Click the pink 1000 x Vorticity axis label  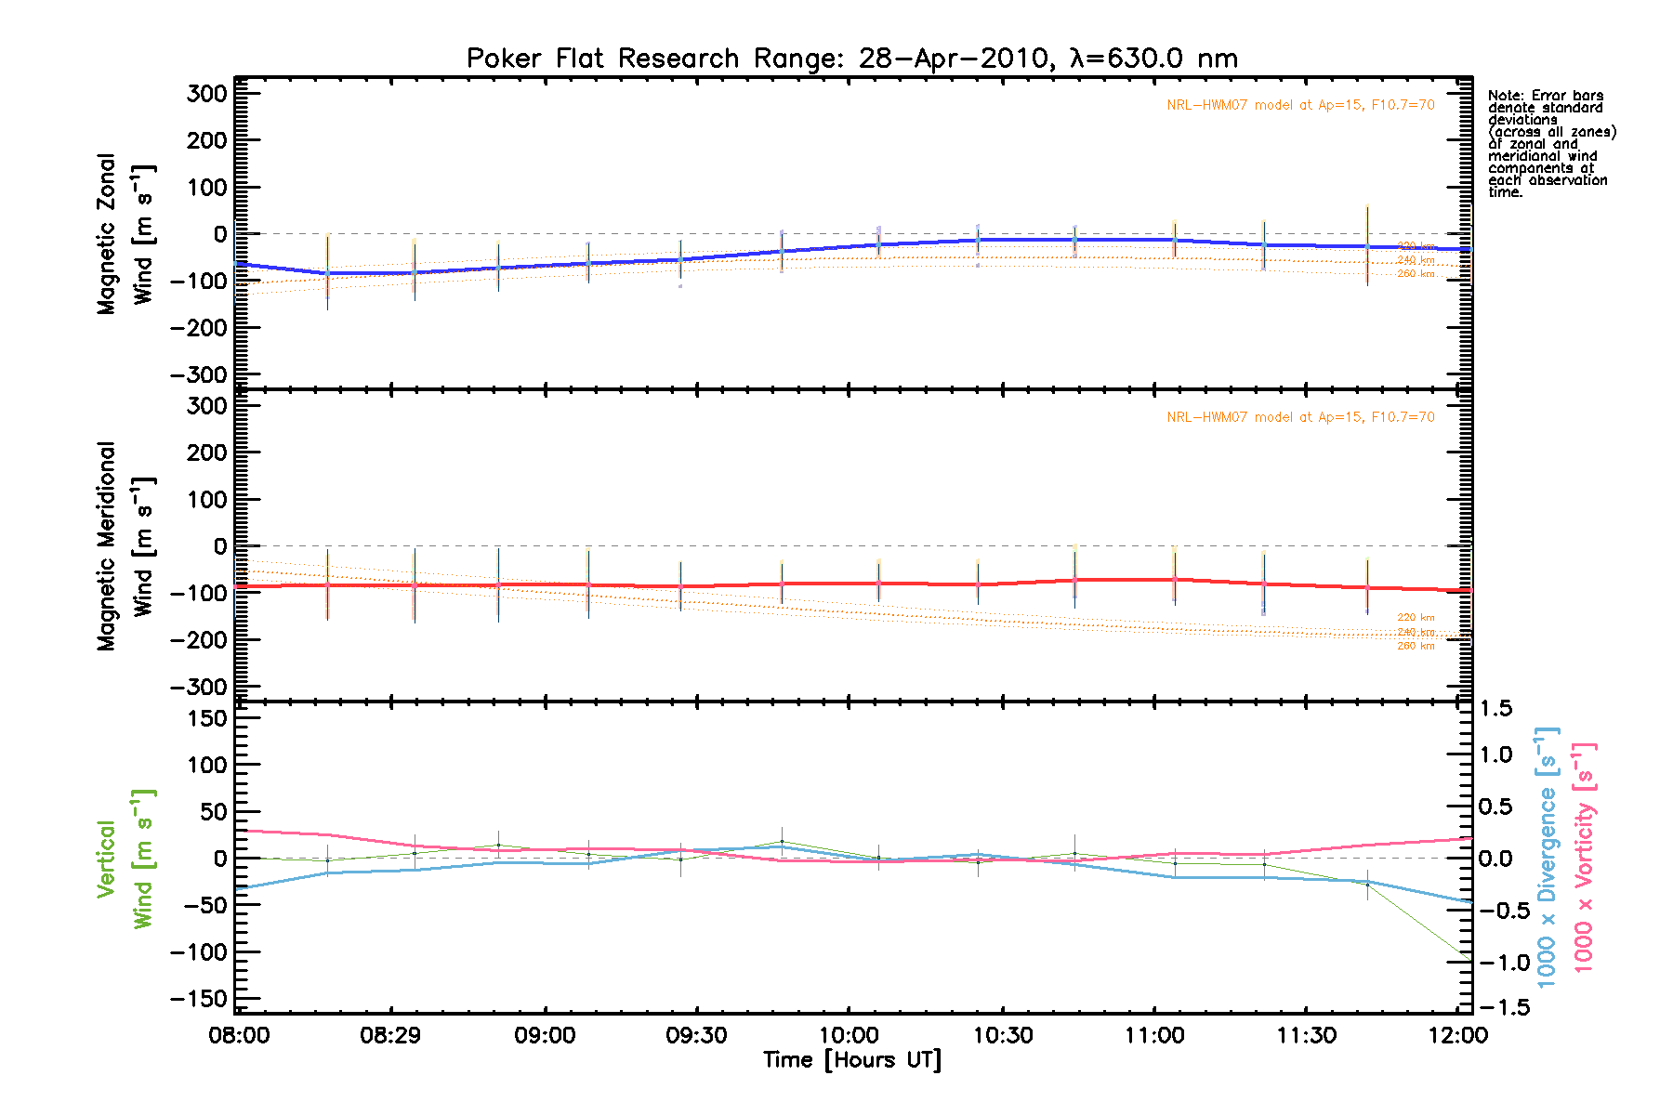[x=1584, y=857]
